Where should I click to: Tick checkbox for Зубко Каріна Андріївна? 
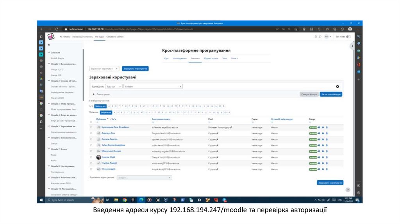click(x=91, y=145)
